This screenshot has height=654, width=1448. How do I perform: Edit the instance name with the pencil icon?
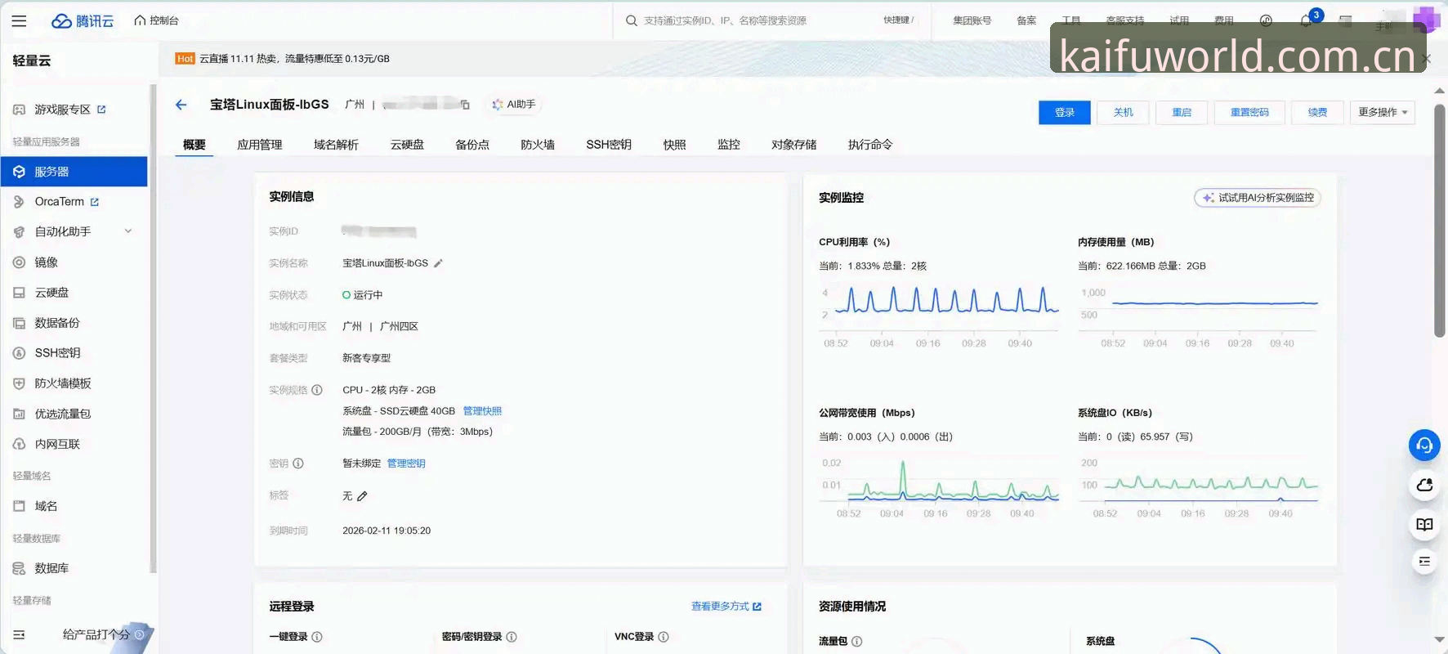point(438,263)
